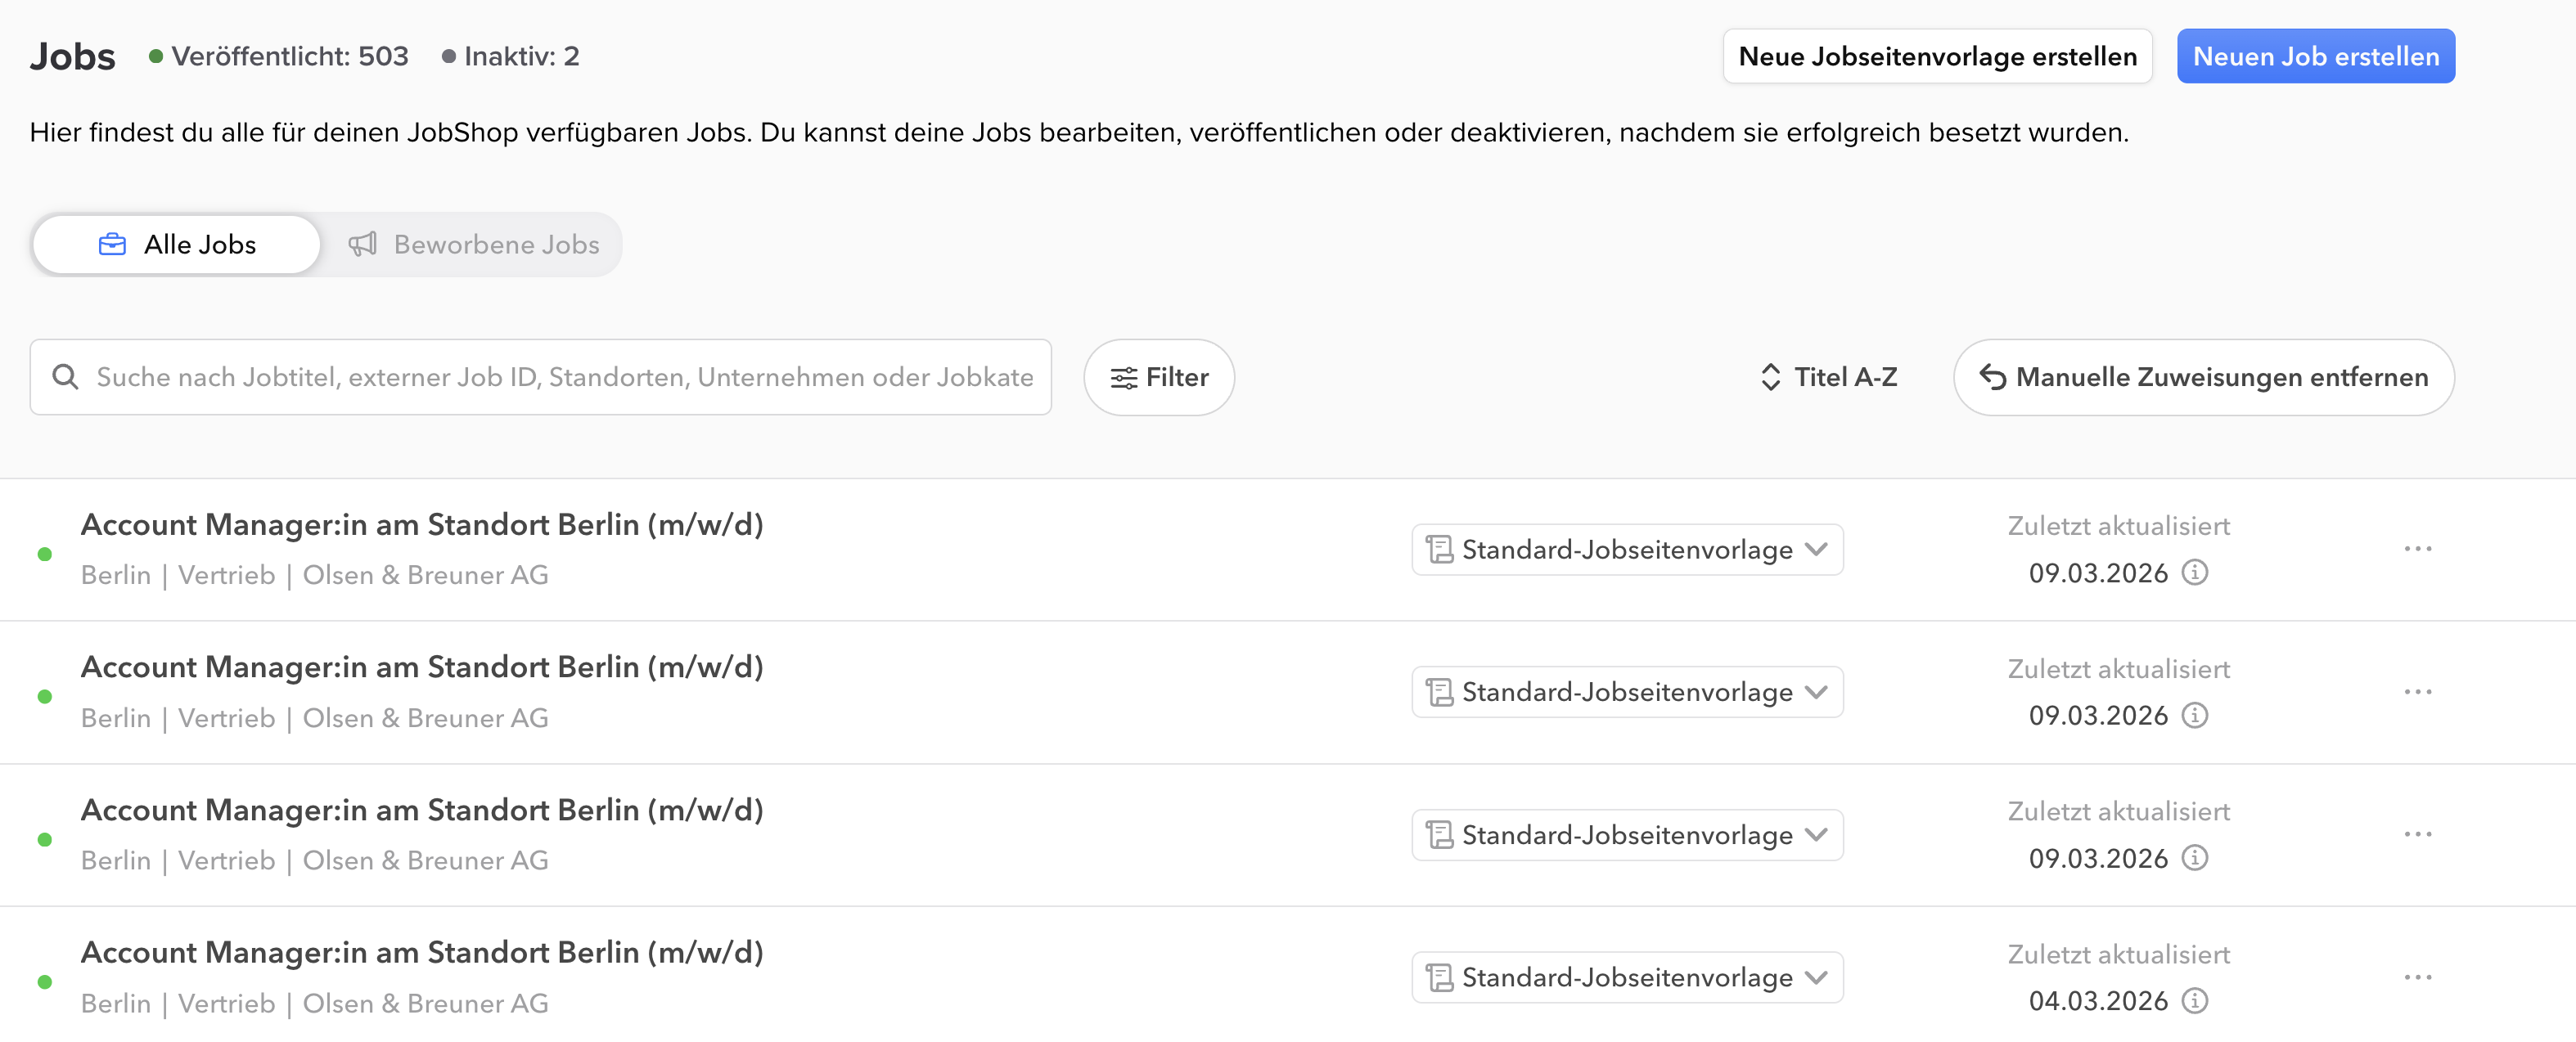2576x1042 pixels.
Task: Open the Titel A-Z sort selector
Action: point(1829,376)
